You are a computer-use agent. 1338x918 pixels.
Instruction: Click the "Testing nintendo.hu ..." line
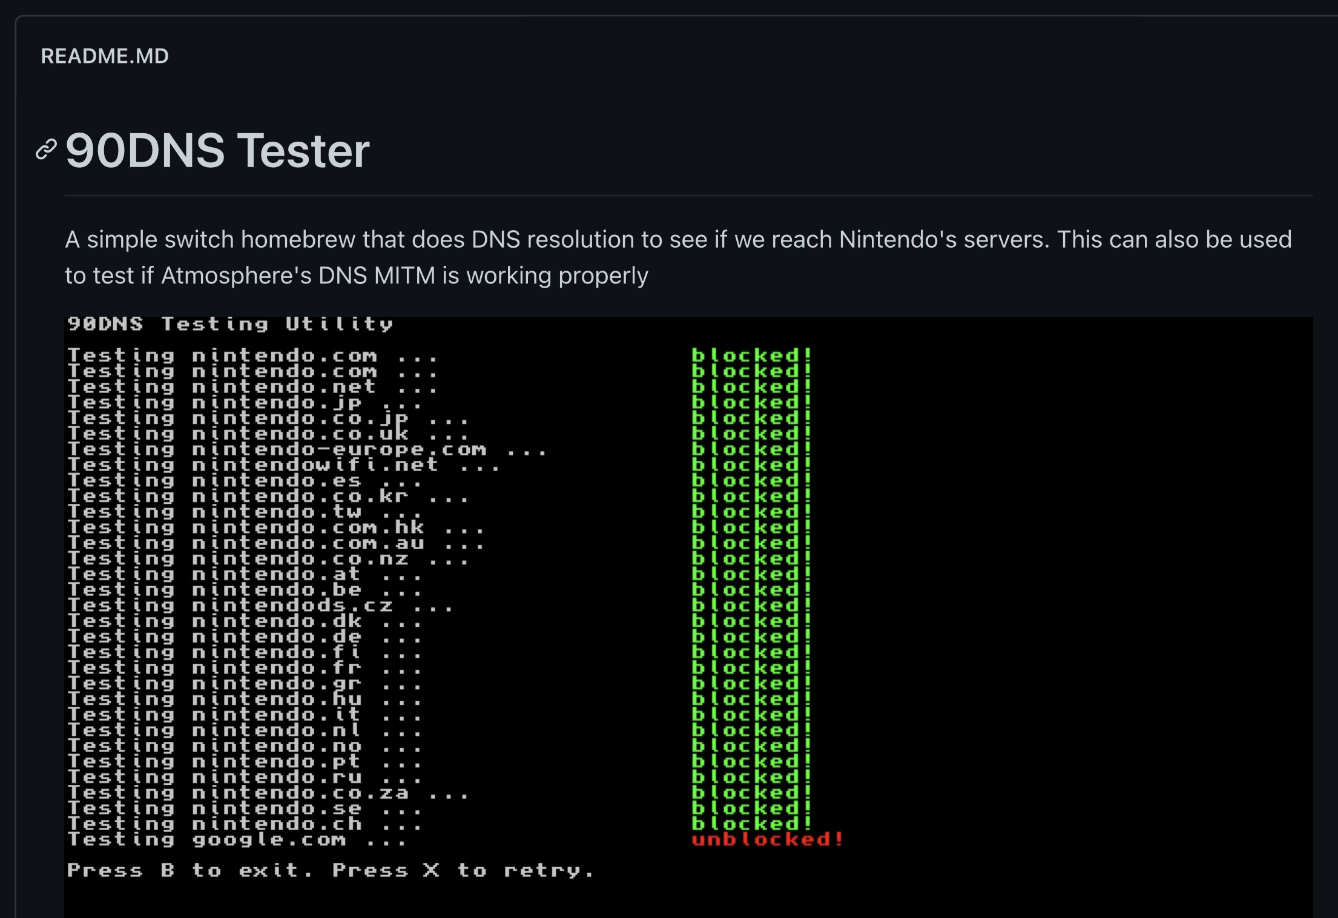[x=244, y=701]
